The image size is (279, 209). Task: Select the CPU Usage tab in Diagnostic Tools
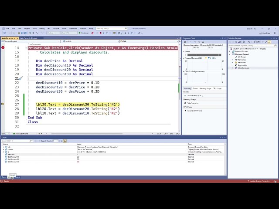coord(217,88)
